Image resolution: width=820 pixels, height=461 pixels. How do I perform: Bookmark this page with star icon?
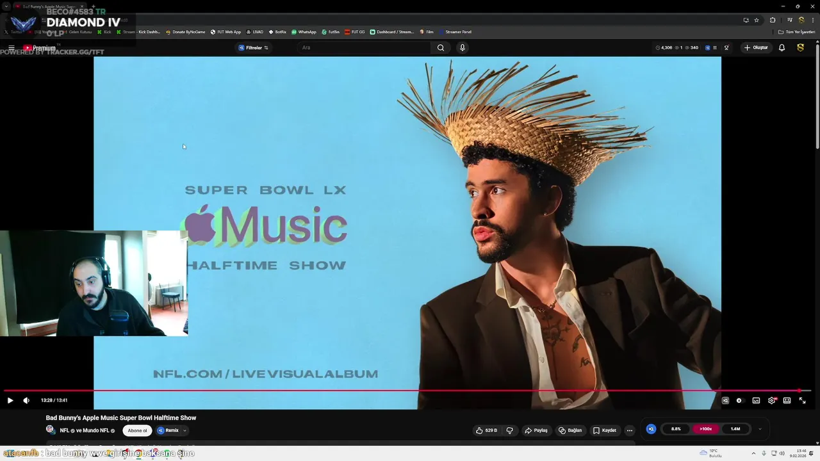pos(757,20)
